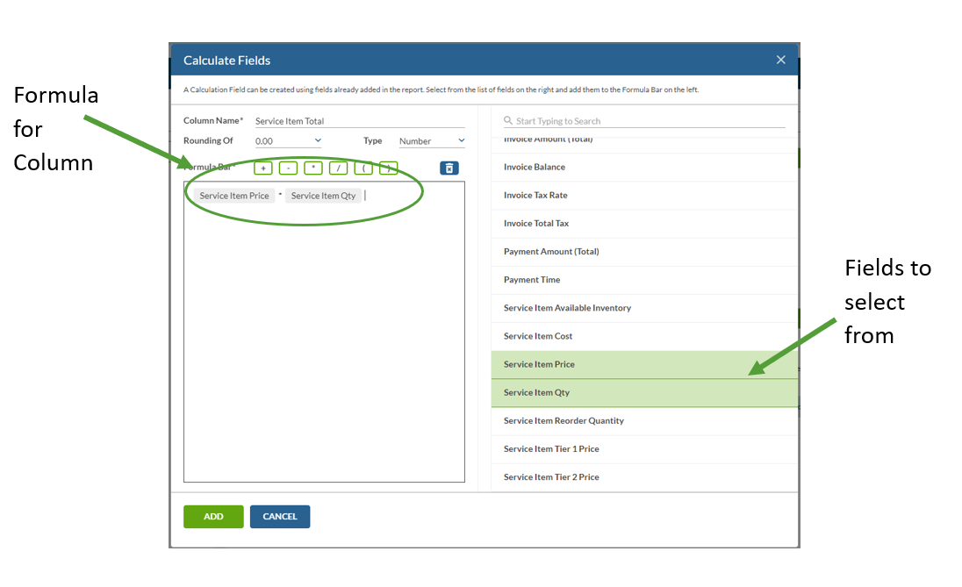This screenshot has width=962, height=587.
Task: Insert the divide operator into formula
Action: click(x=339, y=168)
